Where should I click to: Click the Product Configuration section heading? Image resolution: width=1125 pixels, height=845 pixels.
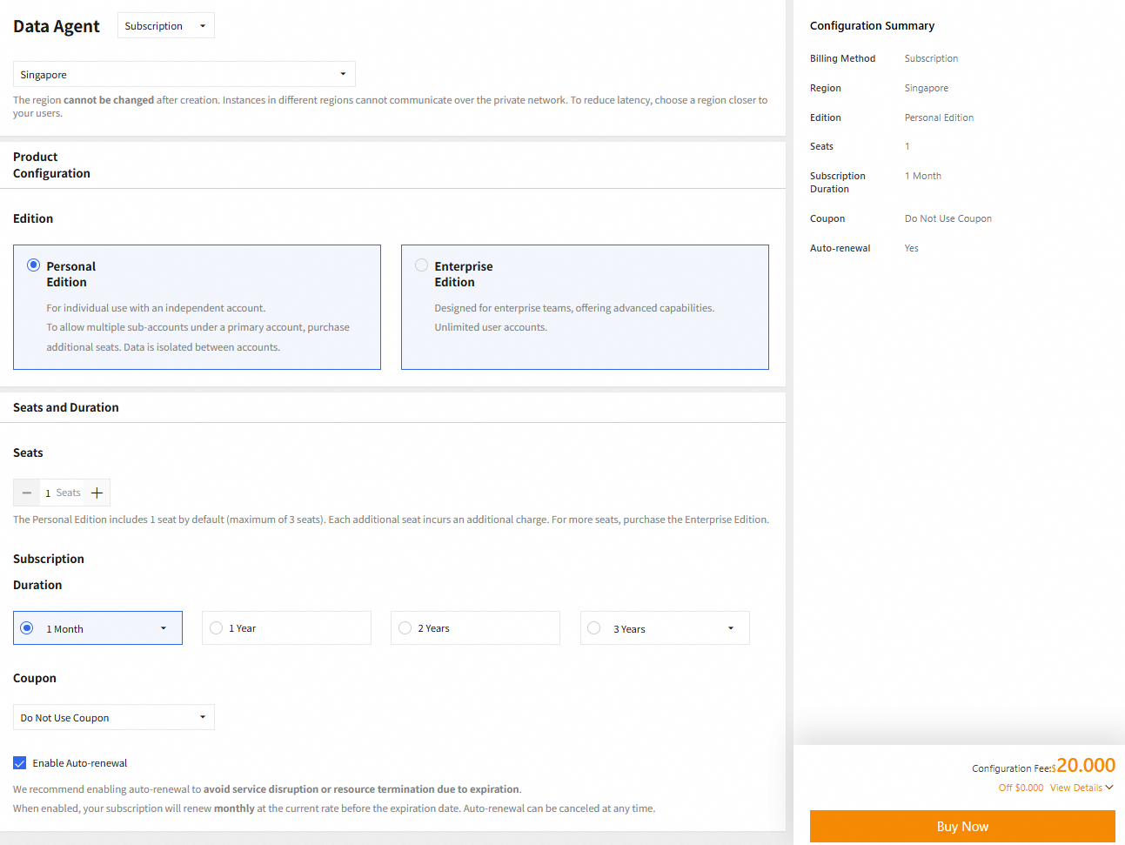tap(51, 165)
